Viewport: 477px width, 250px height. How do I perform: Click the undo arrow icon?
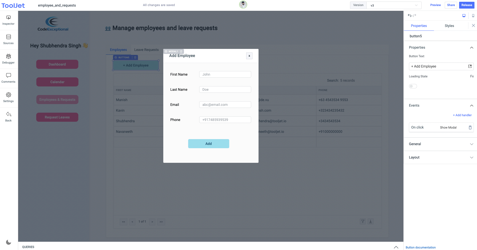pos(409,15)
